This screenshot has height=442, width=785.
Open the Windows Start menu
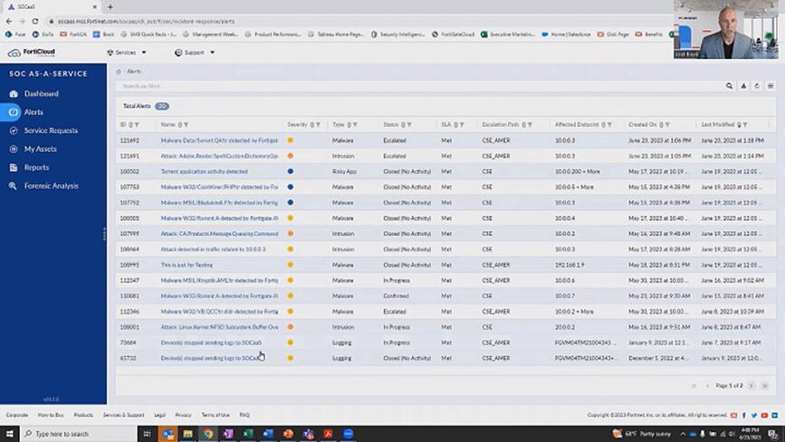pyautogui.click(x=10, y=434)
